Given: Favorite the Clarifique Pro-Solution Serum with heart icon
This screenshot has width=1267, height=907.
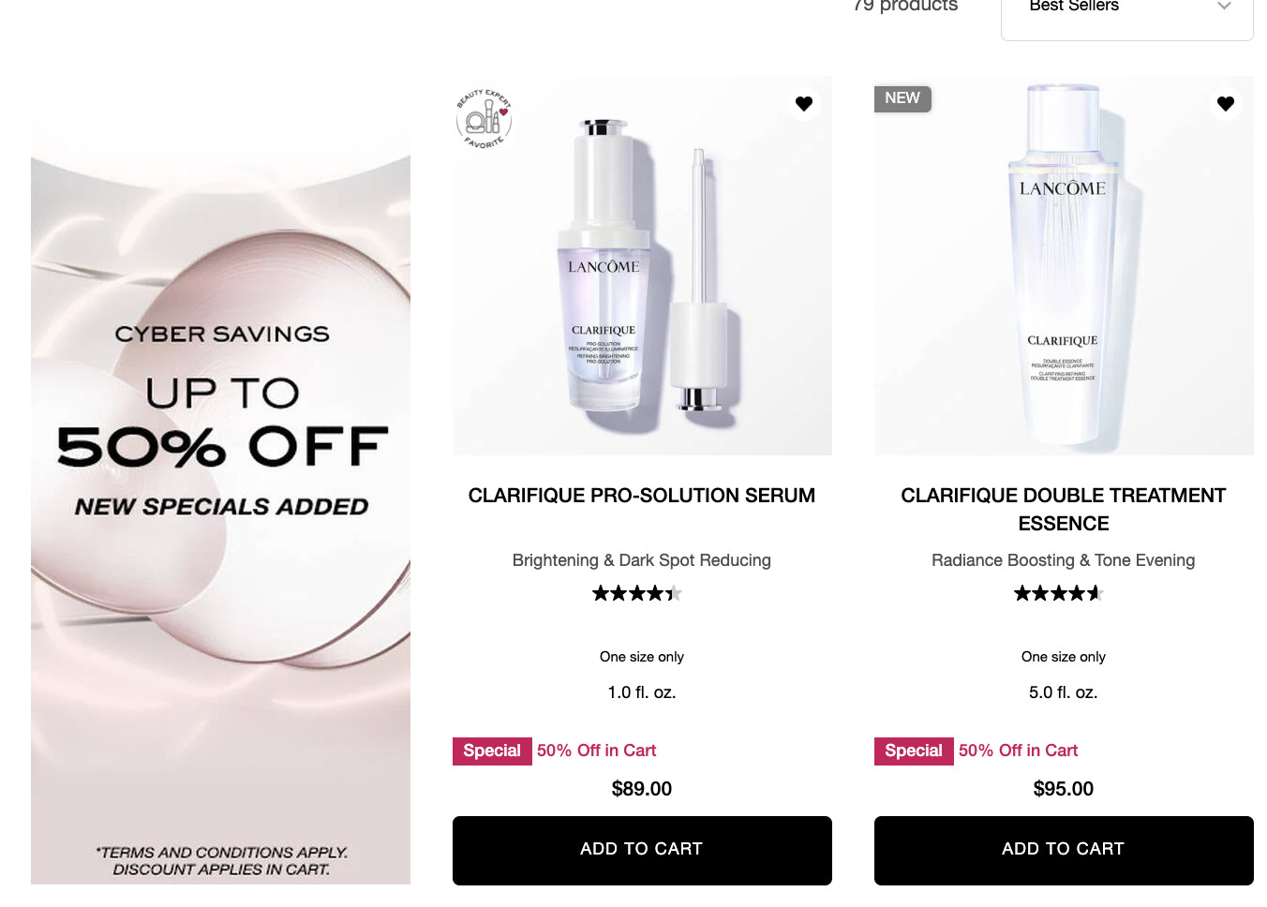Looking at the screenshot, I should tap(804, 103).
